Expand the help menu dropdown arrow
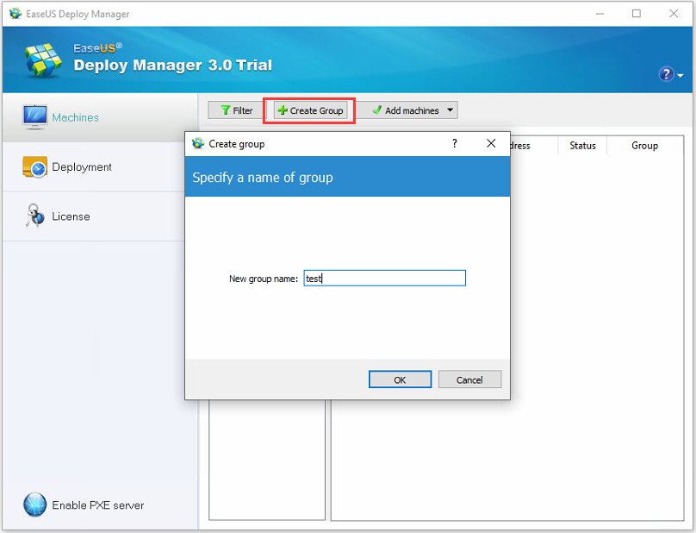 pyautogui.click(x=680, y=75)
